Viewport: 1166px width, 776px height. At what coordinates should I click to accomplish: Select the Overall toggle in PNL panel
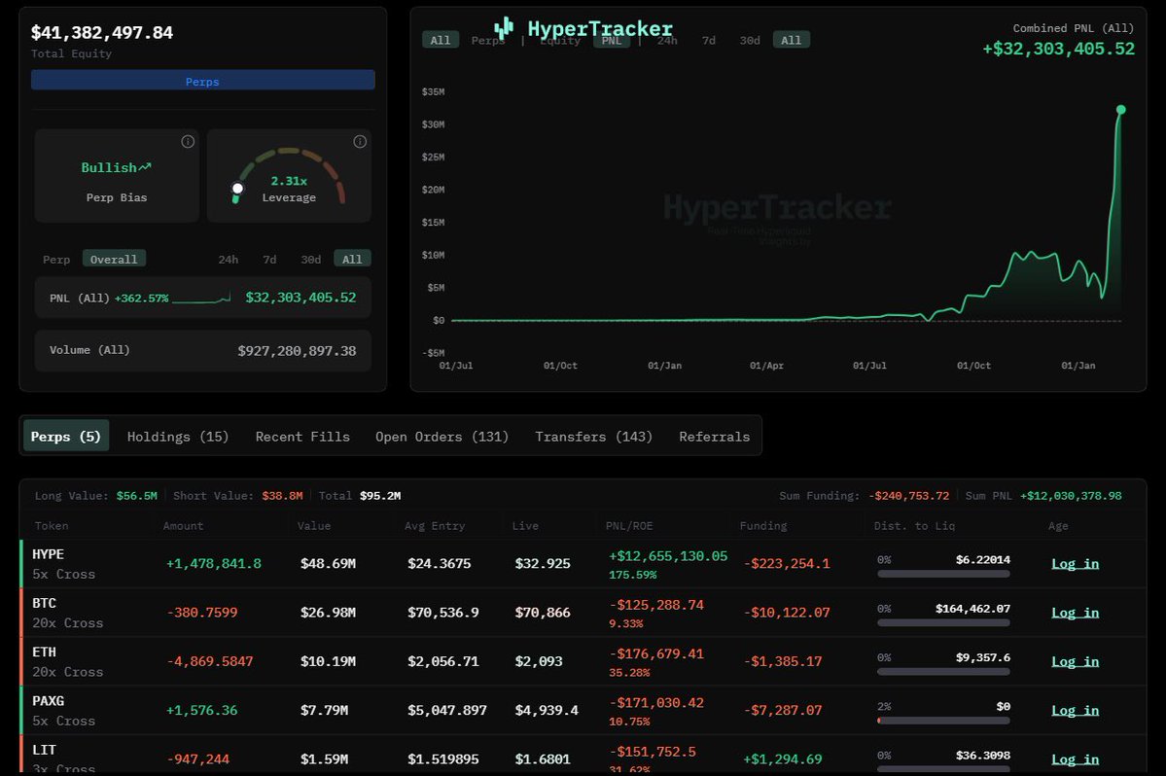click(114, 259)
